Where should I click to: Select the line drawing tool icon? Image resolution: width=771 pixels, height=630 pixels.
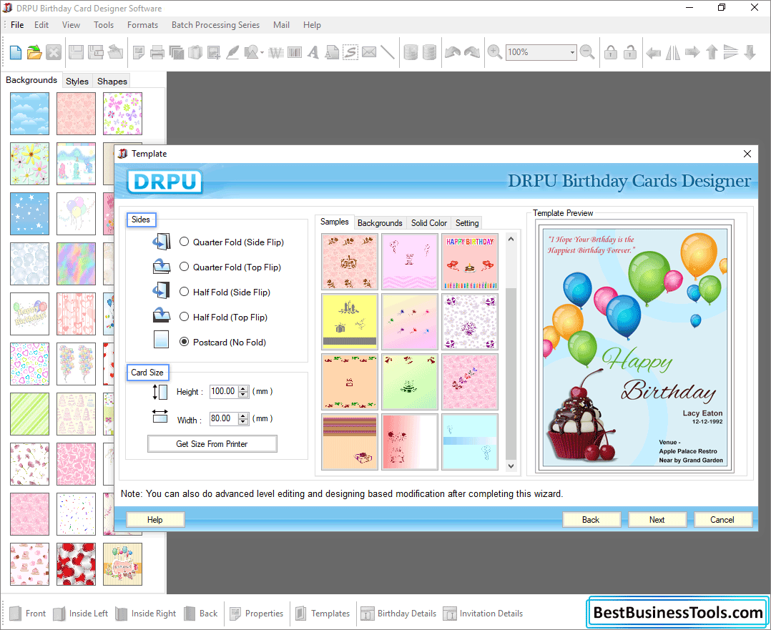(388, 52)
